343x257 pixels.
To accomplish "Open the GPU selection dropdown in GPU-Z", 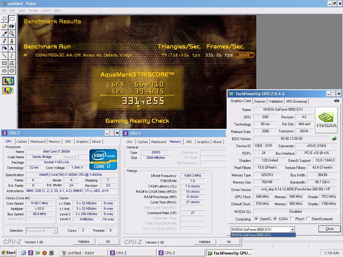I will 292,229.
